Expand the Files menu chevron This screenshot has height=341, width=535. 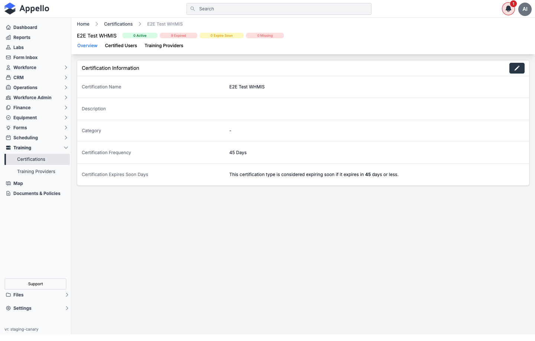(67, 295)
